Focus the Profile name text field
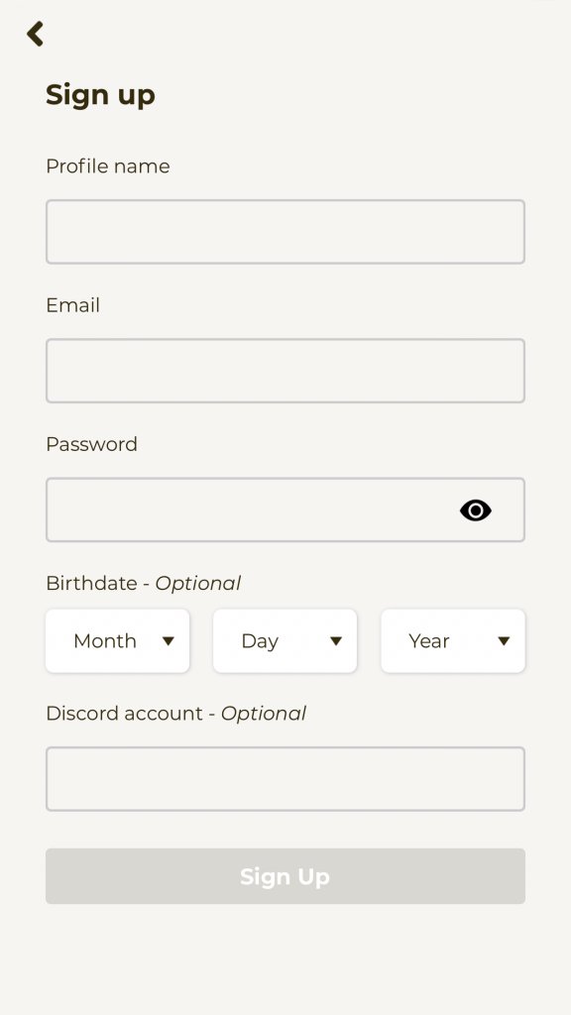 [x=285, y=232]
